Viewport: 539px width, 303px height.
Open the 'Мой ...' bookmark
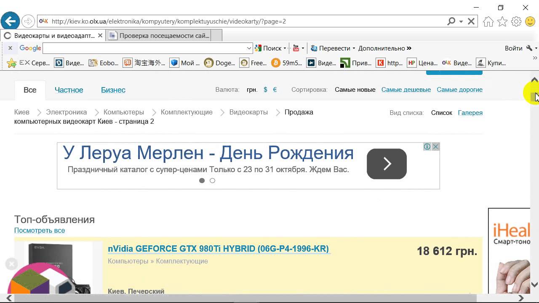[x=185, y=63]
